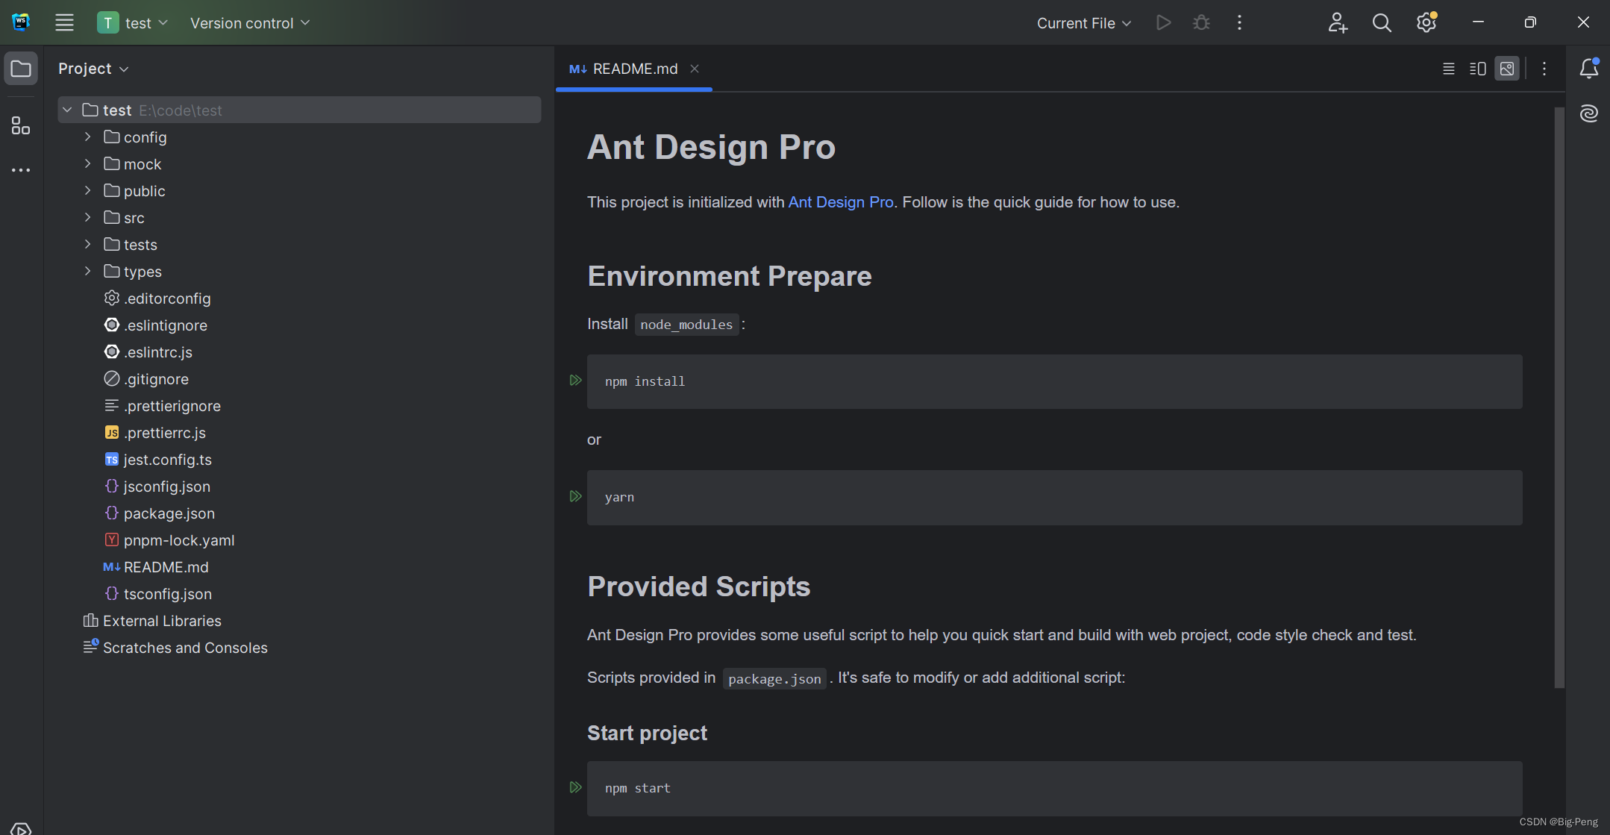The width and height of the screenshot is (1610, 835).
Task: Select External Libraries node
Action: (x=152, y=621)
